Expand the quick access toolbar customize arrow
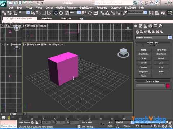The width and height of the screenshot is (173, 129). click(42, 3)
